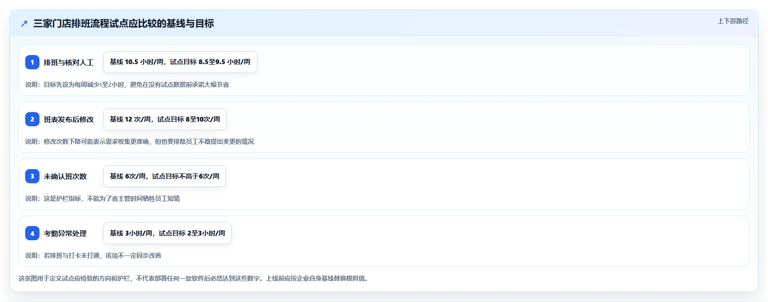Click the 基线 12 次/周 value box
This screenshot has height=302, width=768.
pos(165,119)
